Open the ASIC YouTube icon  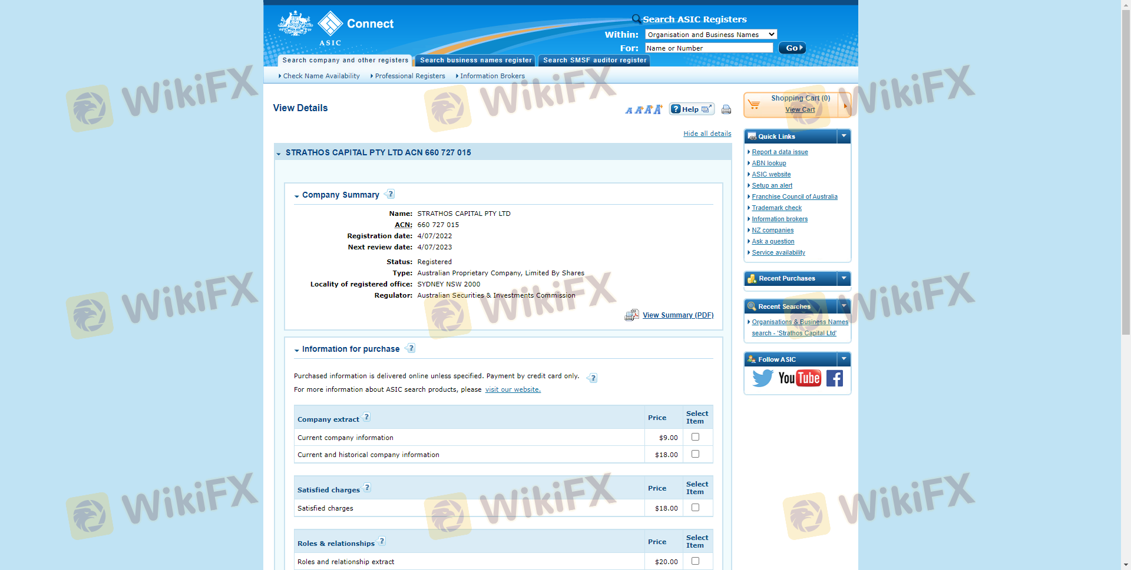click(799, 378)
